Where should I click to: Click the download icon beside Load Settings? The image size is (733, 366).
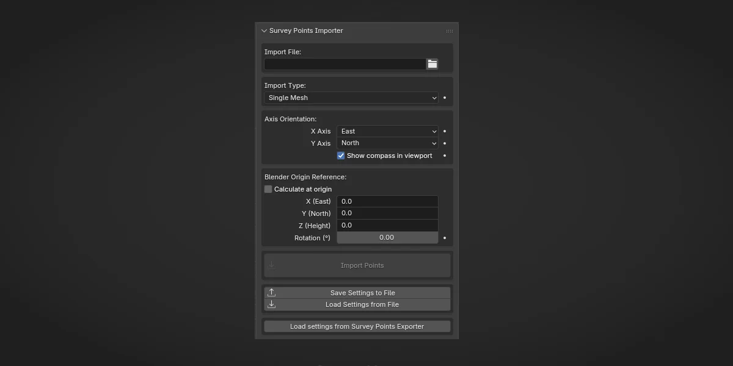(271, 304)
